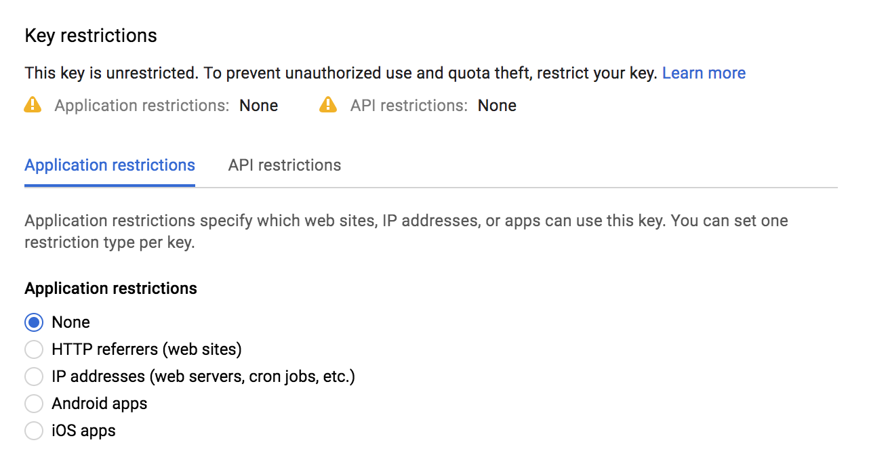Click the 'IP addresses (web servers, cron jobs, etc.)' label text
The height and width of the screenshot is (470, 869).
click(x=203, y=377)
